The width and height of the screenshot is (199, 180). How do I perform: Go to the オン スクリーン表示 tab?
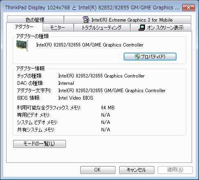[161, 28]
